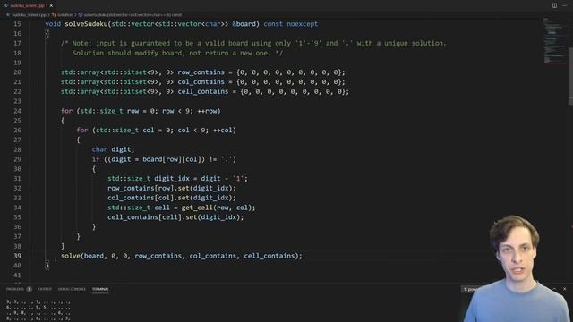Click 'col_contains[col].set' on line 33

pyautogui.click(x=148, y=198)
